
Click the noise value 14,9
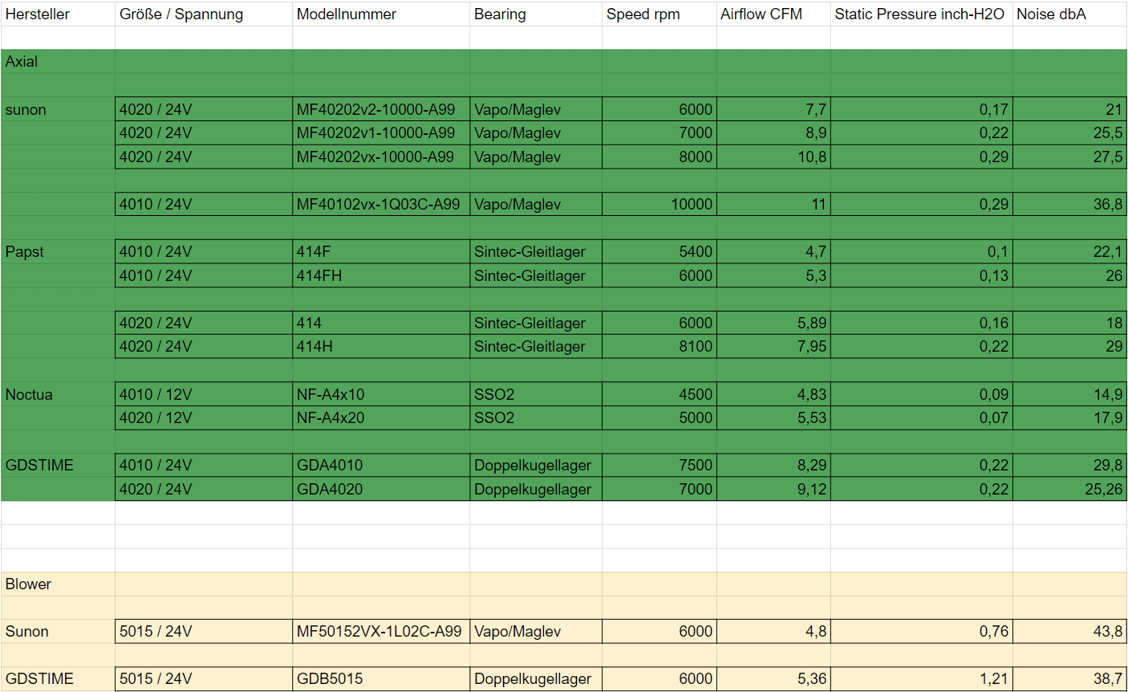(x=1069, y=394)
